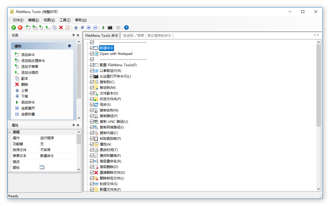Click 副本 in the task panel
This screenshot has width=330, height=206.
[x=25, y=79]
